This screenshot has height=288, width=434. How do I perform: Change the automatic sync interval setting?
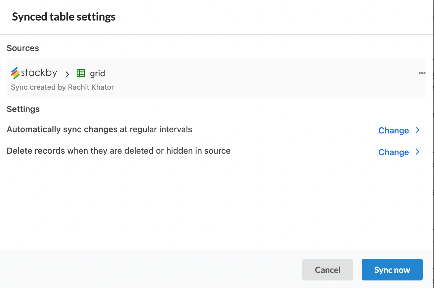tap(393, 130)
